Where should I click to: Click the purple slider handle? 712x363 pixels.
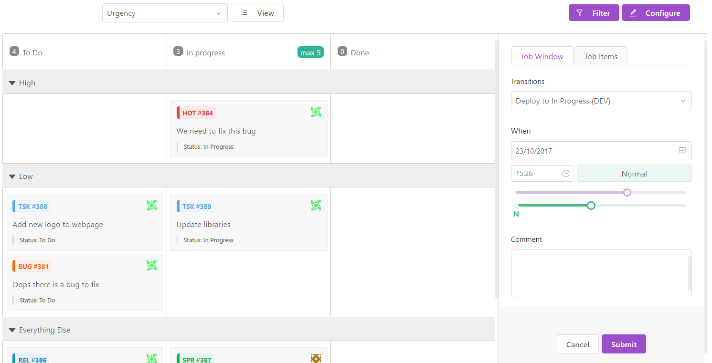tap(627, 192)
